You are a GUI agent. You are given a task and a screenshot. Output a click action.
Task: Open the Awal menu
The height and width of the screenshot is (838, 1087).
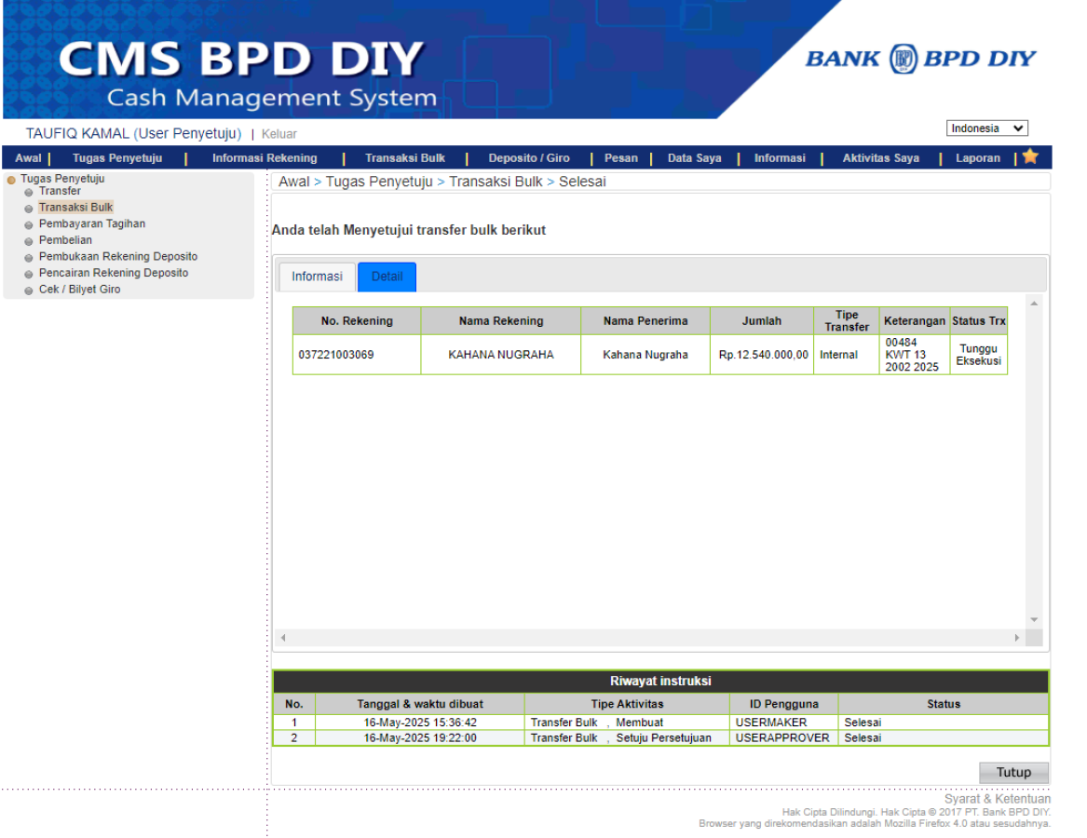29,158
